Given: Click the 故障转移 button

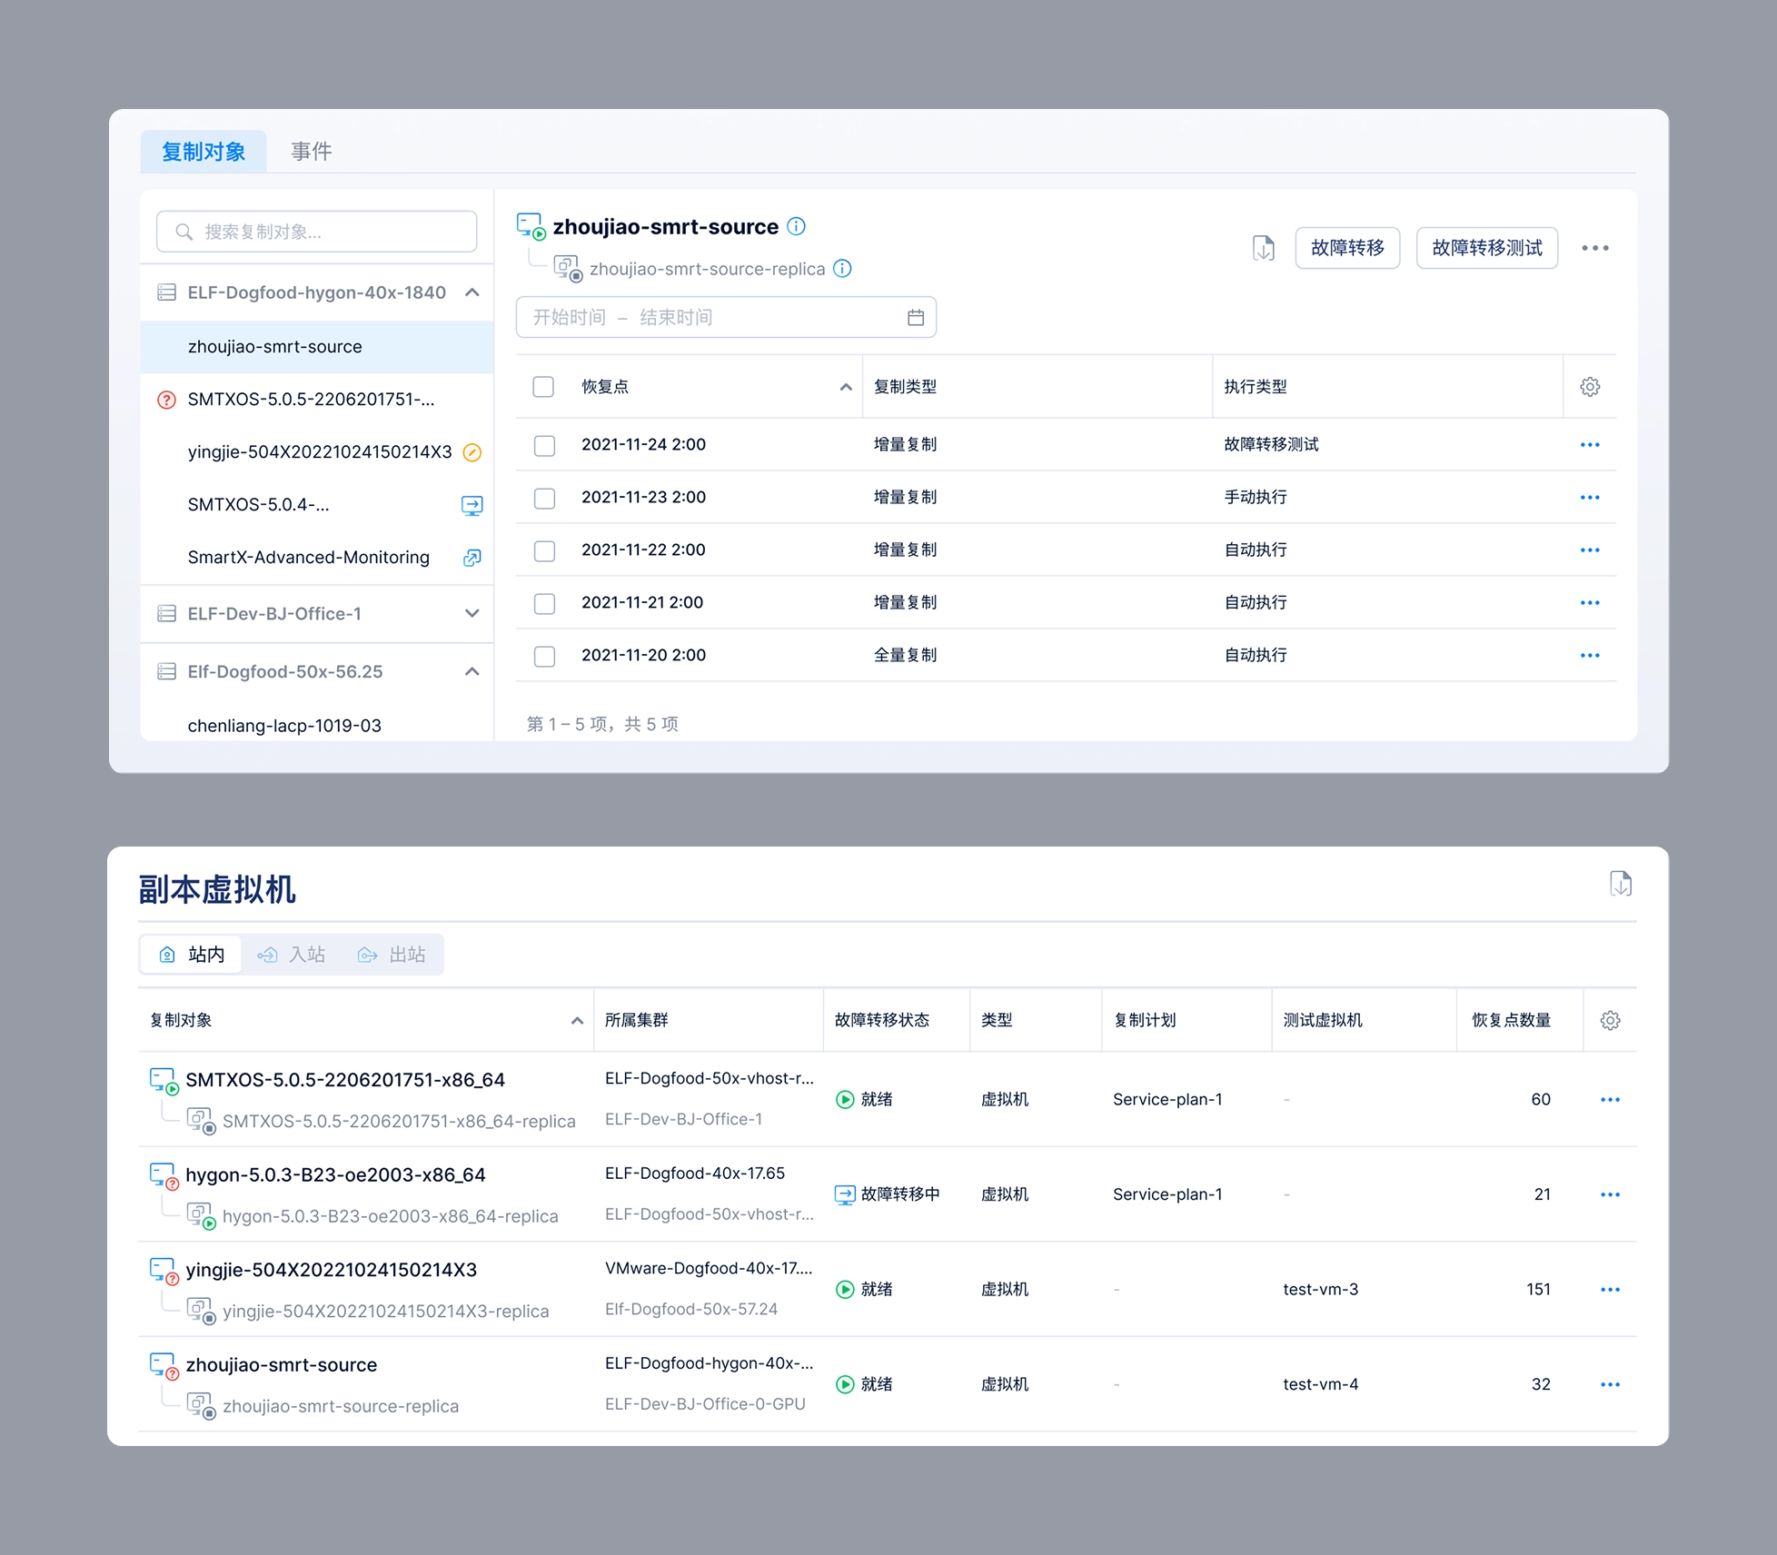Looking at the screenshot, I should [1346, 248].
